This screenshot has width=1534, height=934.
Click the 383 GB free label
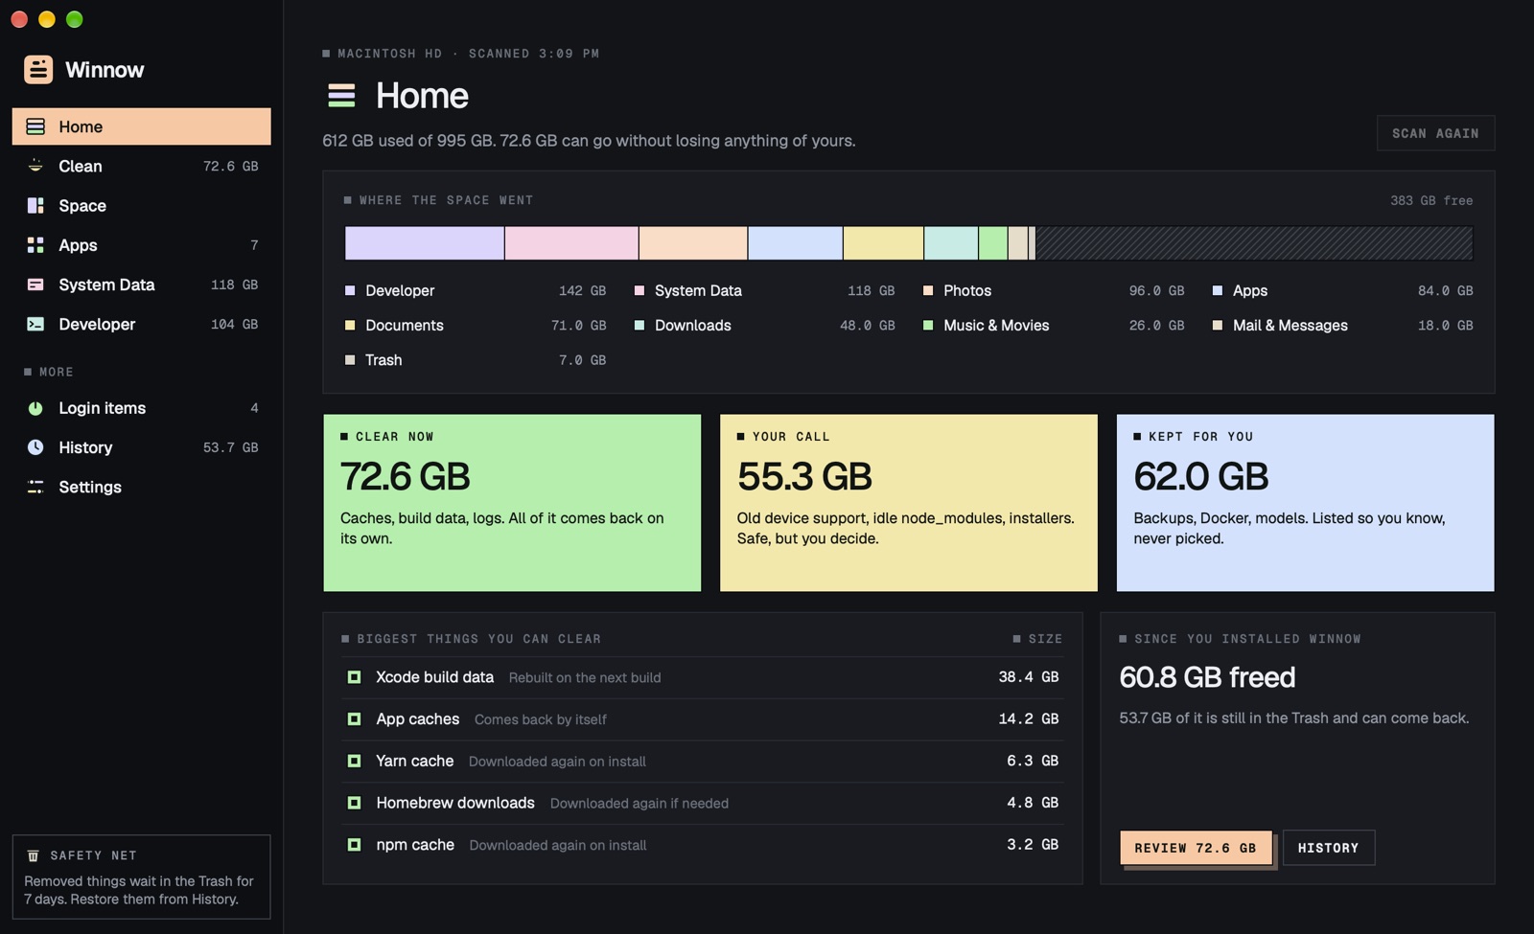pos(1431,200)
